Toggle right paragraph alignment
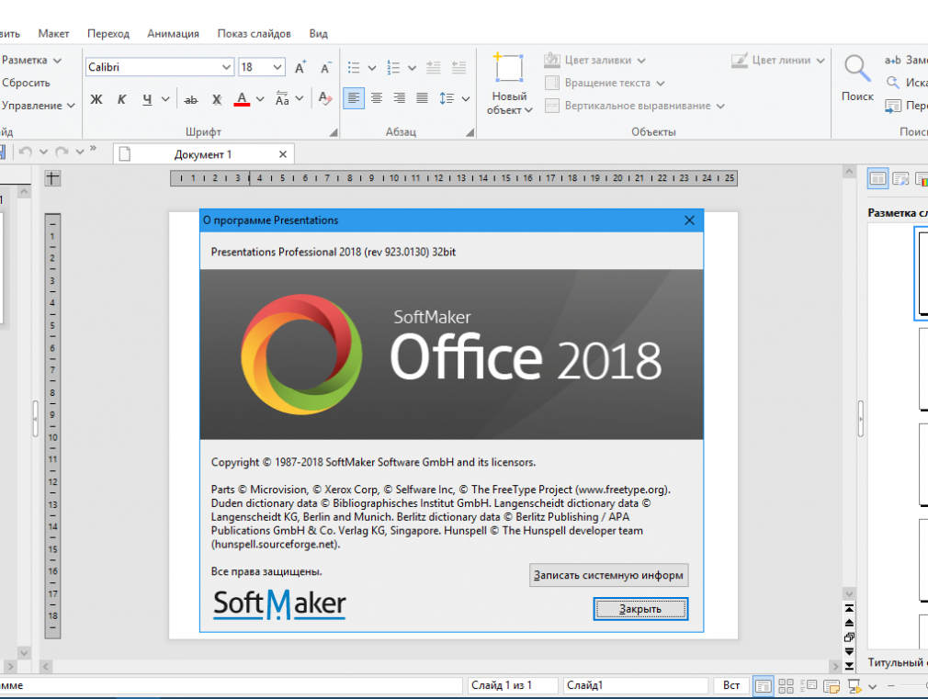 point(400,98)
